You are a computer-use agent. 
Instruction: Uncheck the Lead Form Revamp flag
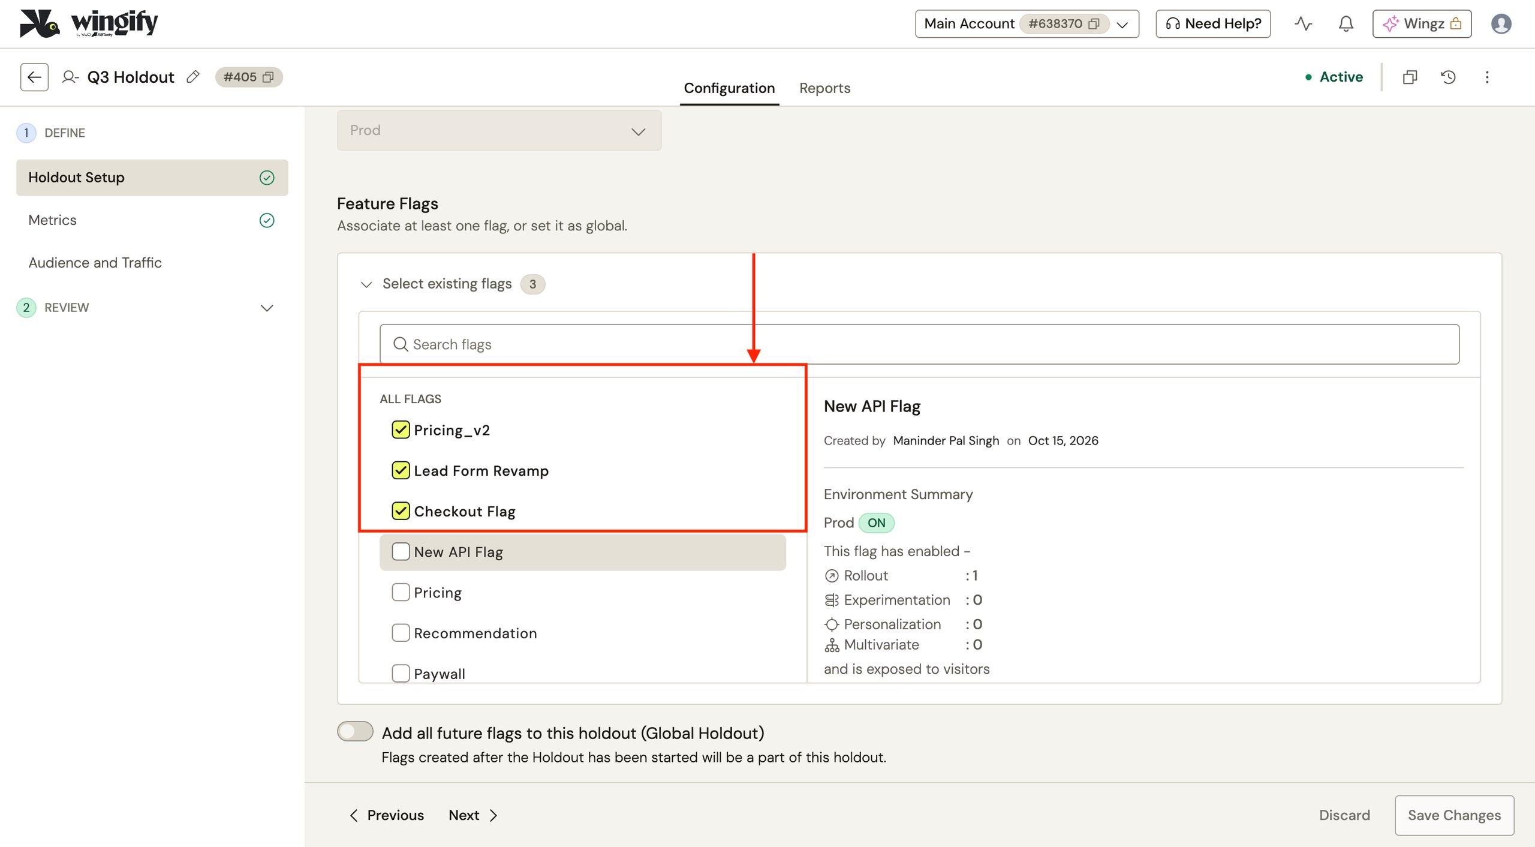pyautogui.click(x=401, y=471)
